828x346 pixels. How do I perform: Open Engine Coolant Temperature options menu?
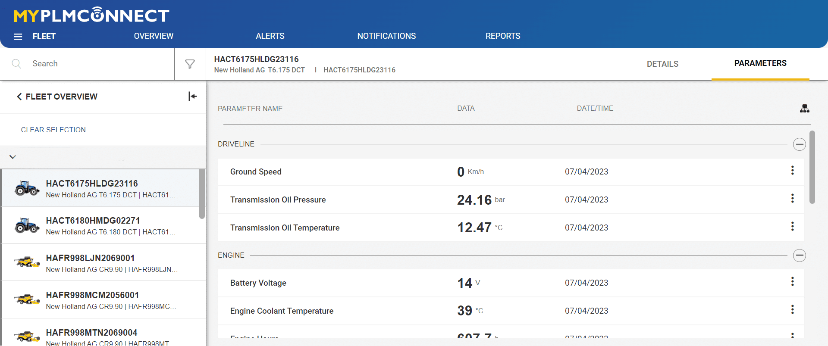[x=792, y=310]
